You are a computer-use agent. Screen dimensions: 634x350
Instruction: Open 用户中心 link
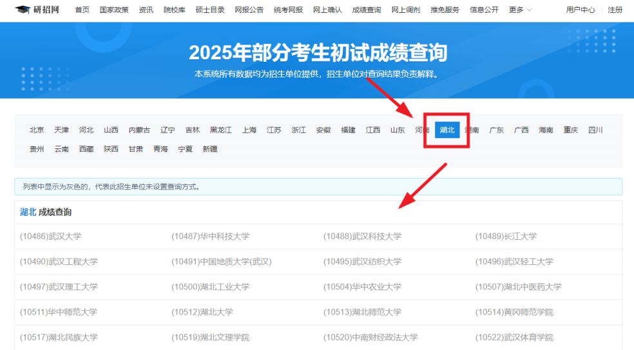pos(581,10)
